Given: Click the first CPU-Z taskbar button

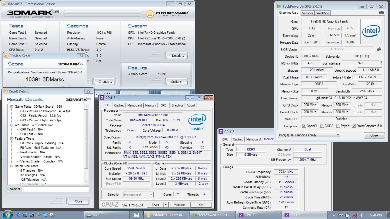Looking at the screenshot, I should coord(259,215).
